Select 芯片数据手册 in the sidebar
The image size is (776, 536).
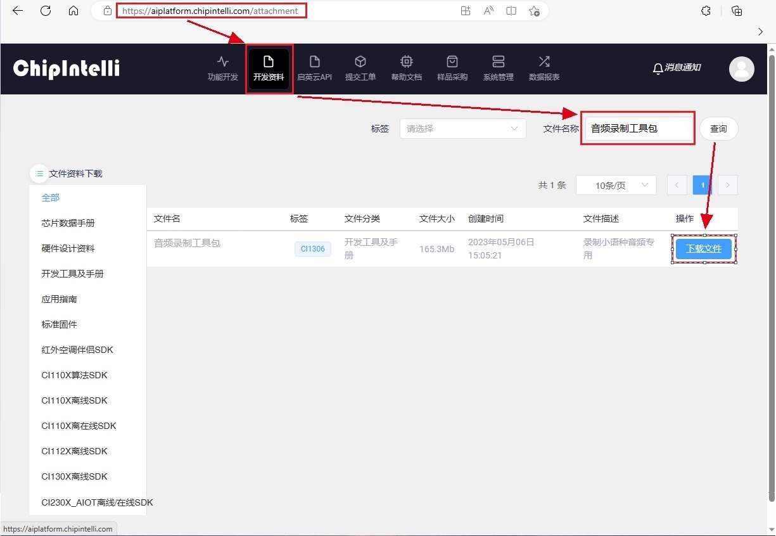[x=68, y=223]
